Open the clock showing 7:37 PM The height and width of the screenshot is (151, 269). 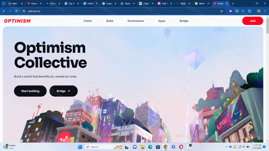(x=257, y=147)
